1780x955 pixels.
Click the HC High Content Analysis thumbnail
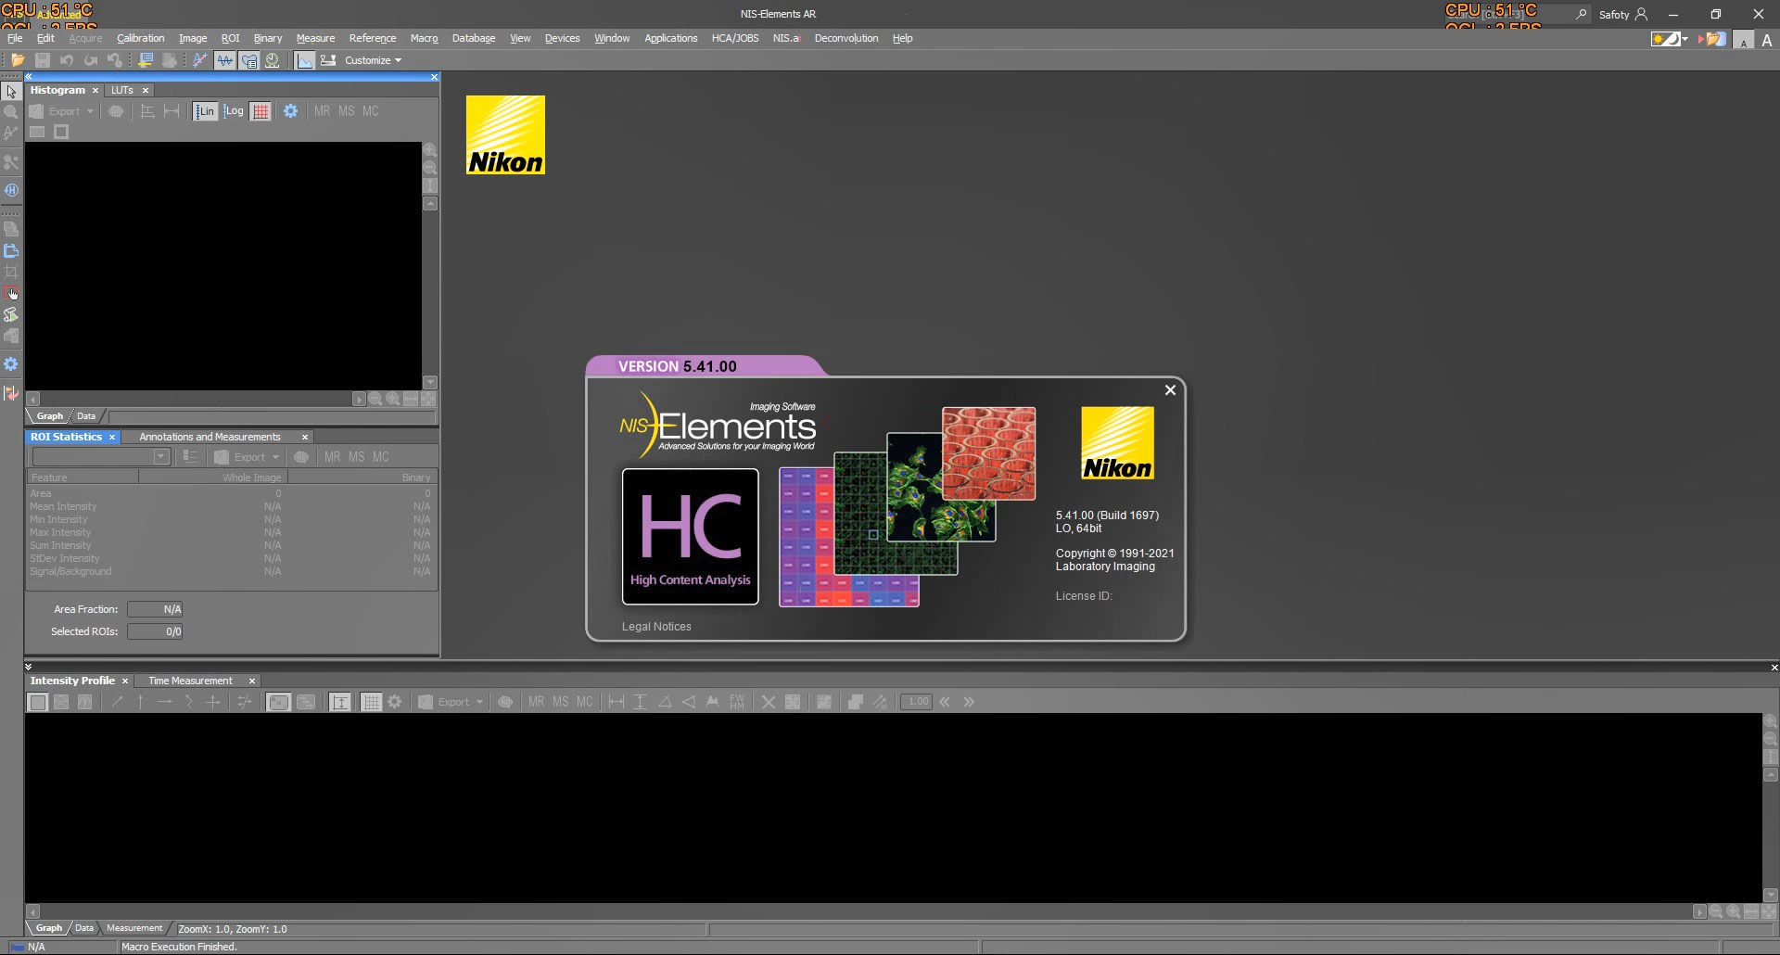[691, 537]
